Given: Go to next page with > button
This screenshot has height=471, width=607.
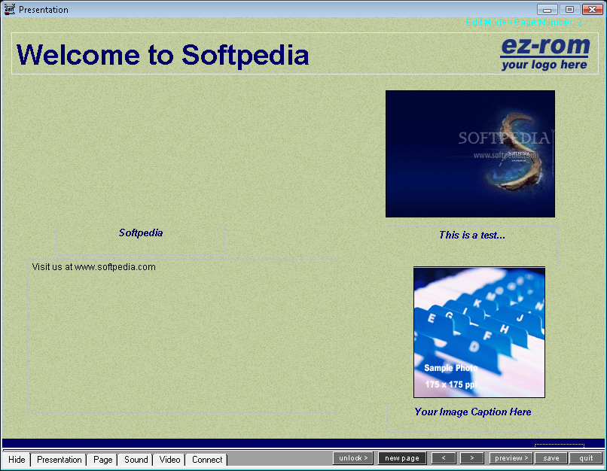Looking at the screenshot, I should click(472, 458).
